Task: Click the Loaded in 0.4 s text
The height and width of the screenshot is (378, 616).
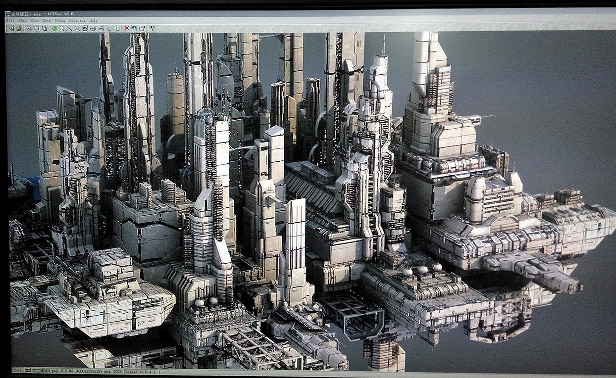Action: (x=140, y=371)
